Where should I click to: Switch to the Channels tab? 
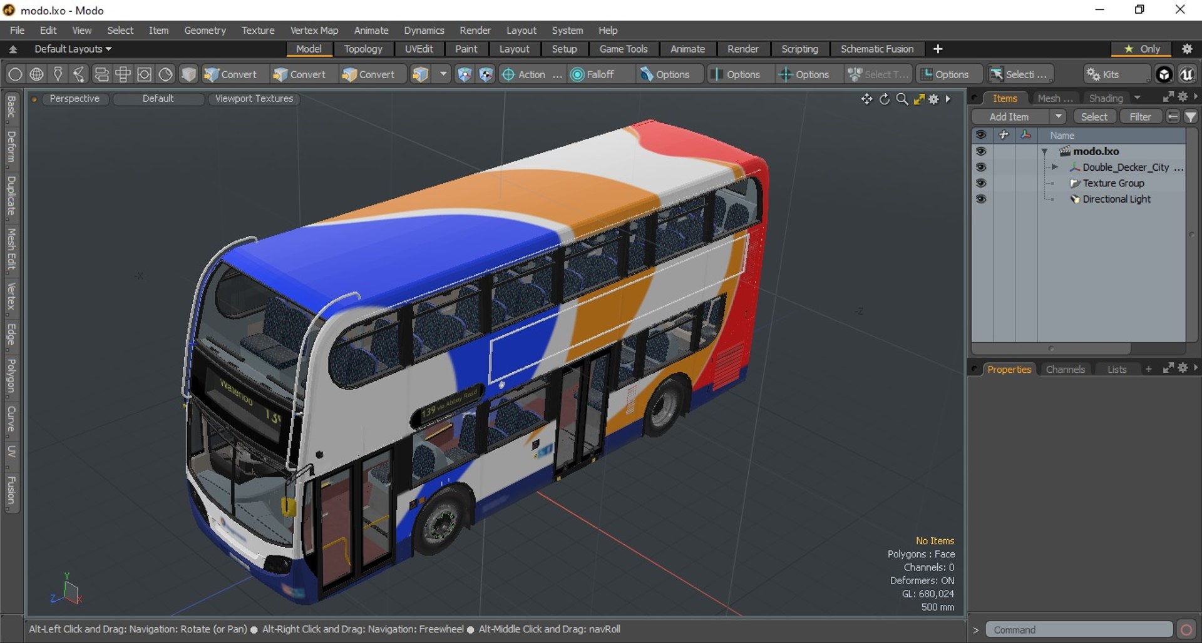[x=1065, y=369]
